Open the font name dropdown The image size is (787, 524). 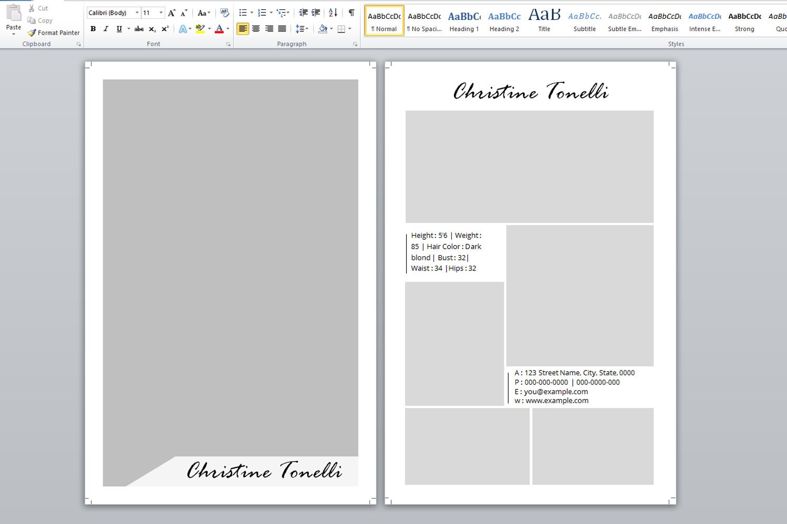137,13
